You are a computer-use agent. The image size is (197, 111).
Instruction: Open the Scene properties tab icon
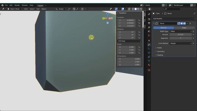point(149,31)
